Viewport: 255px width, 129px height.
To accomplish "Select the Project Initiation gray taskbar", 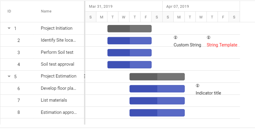I will pyautogui.click(x=130, y=29).
